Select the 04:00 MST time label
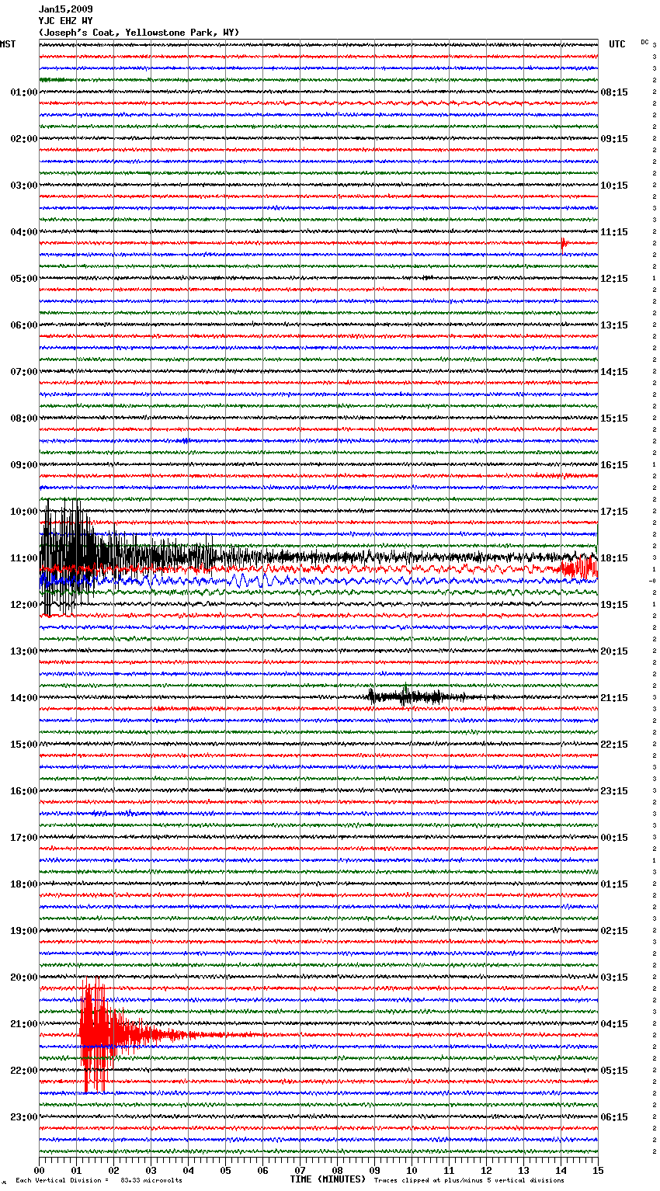The height and width of the screenshot is (1191, 660). point(24,232)
